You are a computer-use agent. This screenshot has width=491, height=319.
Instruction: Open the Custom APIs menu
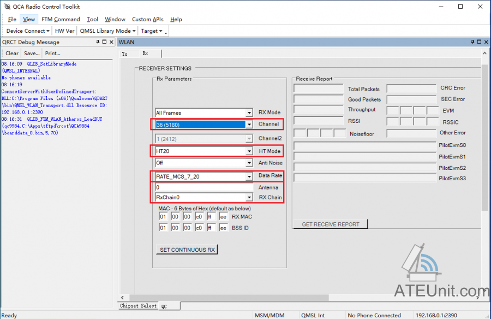[147, 19]
